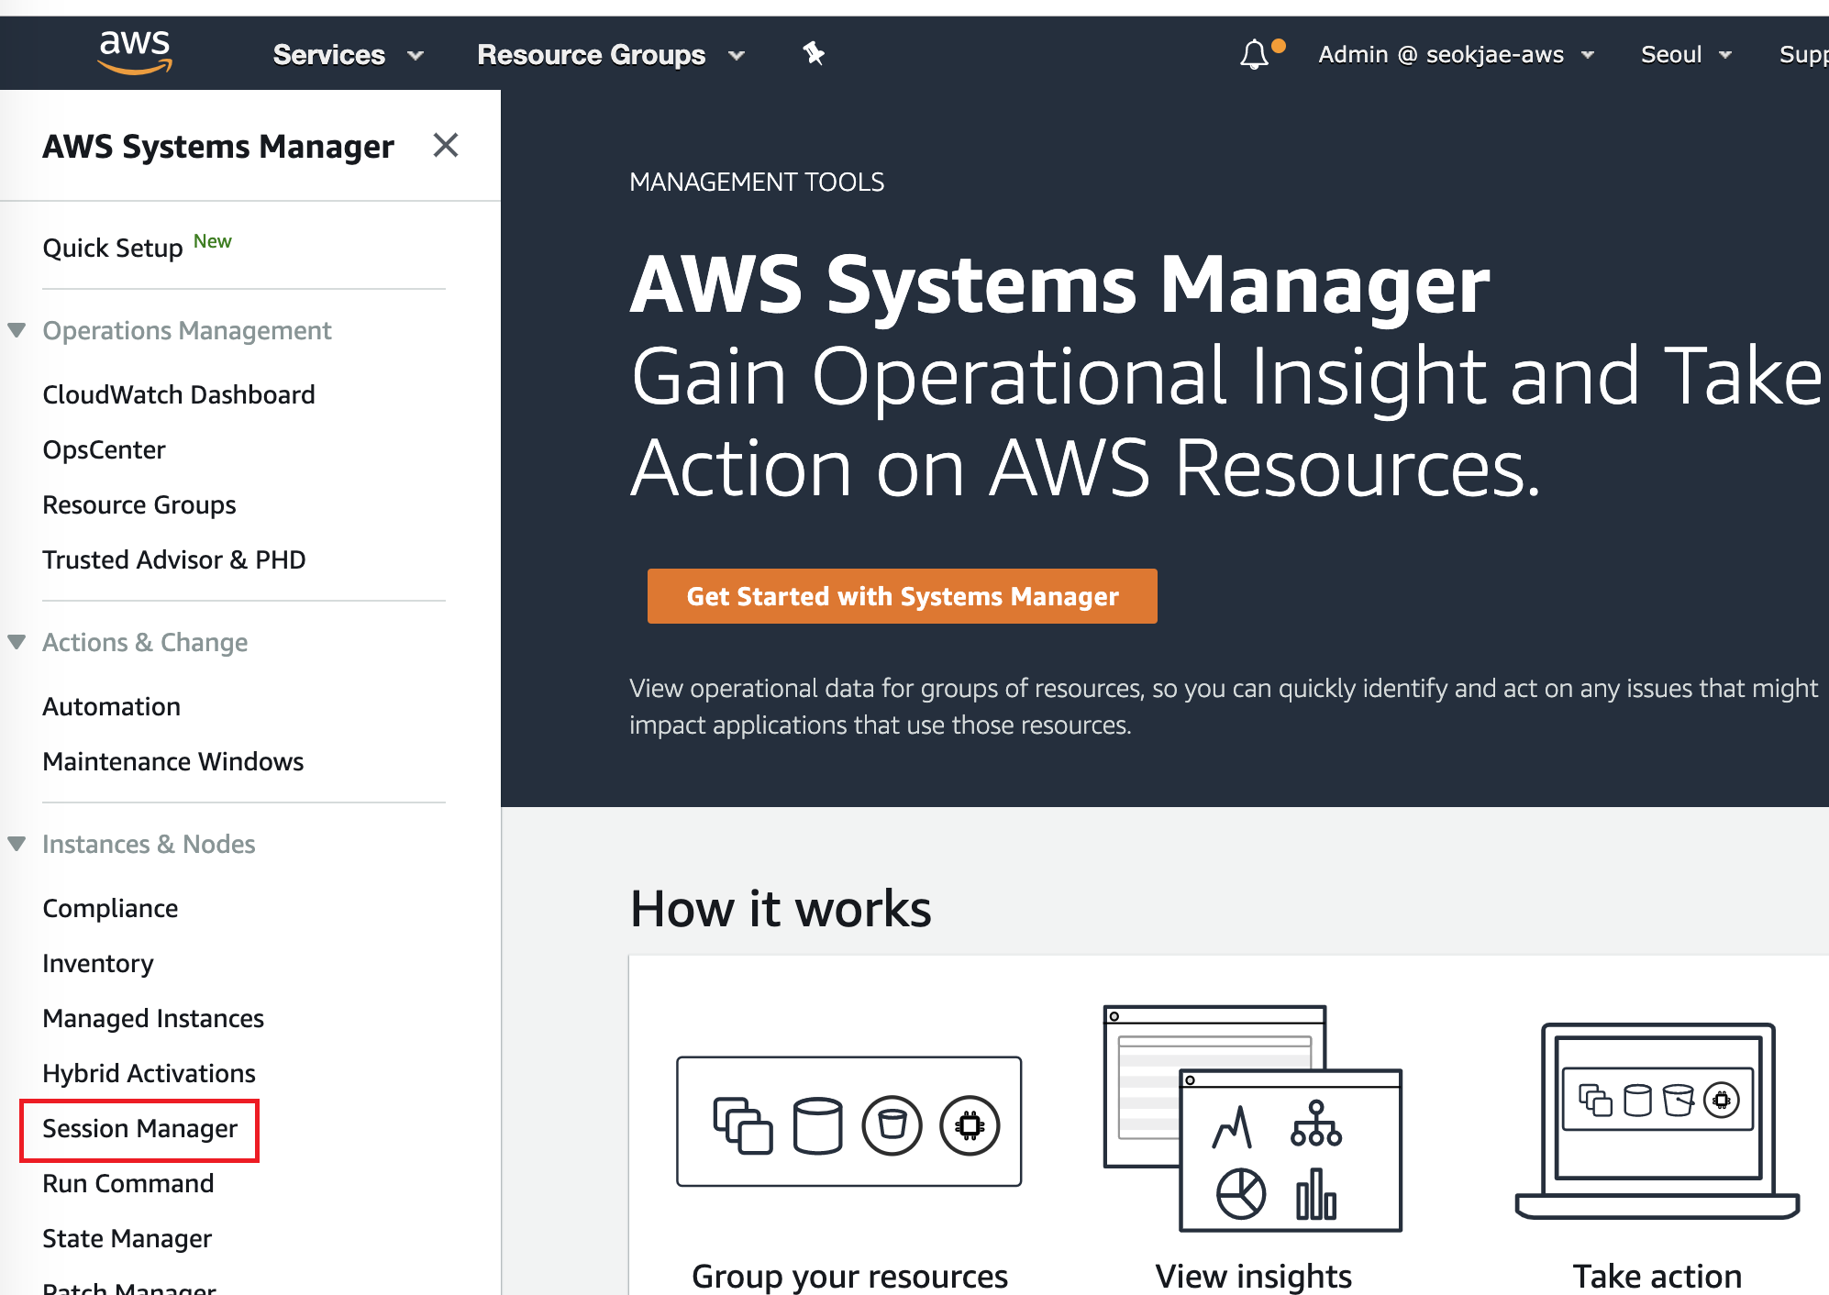The height and width of the screenshot is (1295, 1829).
Task: Open the Admin @ seokjae-aws account menu
Action: pyautogui.click(x=1456, y=55)
